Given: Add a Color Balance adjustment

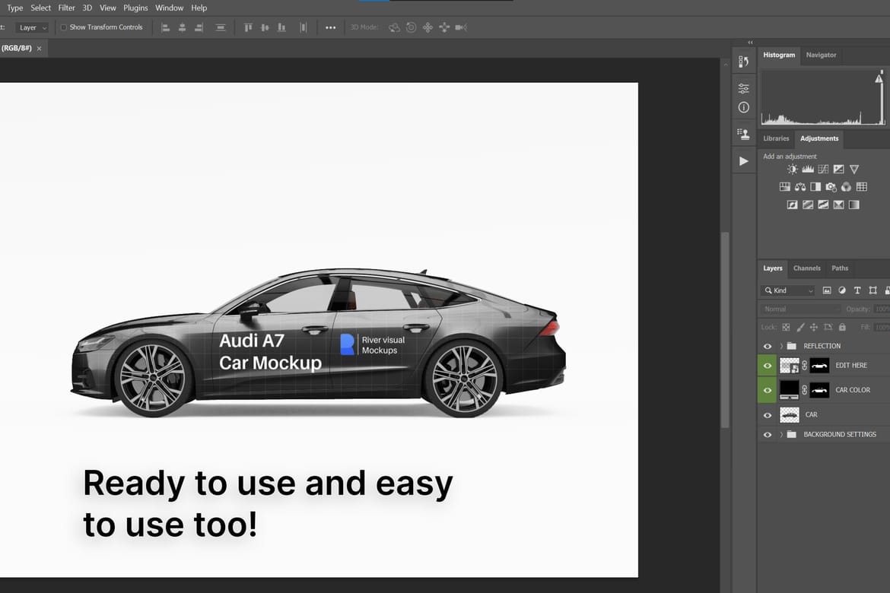Looking at the screenshot, I should pyautogui.click(x=800, y=187).
